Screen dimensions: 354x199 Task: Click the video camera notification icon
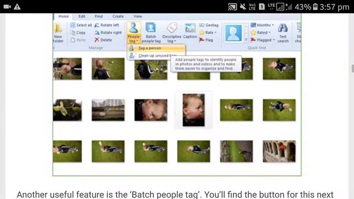[7, 7]
